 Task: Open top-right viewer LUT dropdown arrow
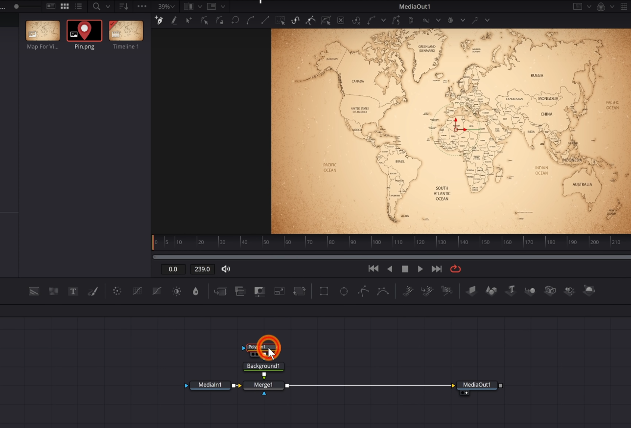coord(589,6)
